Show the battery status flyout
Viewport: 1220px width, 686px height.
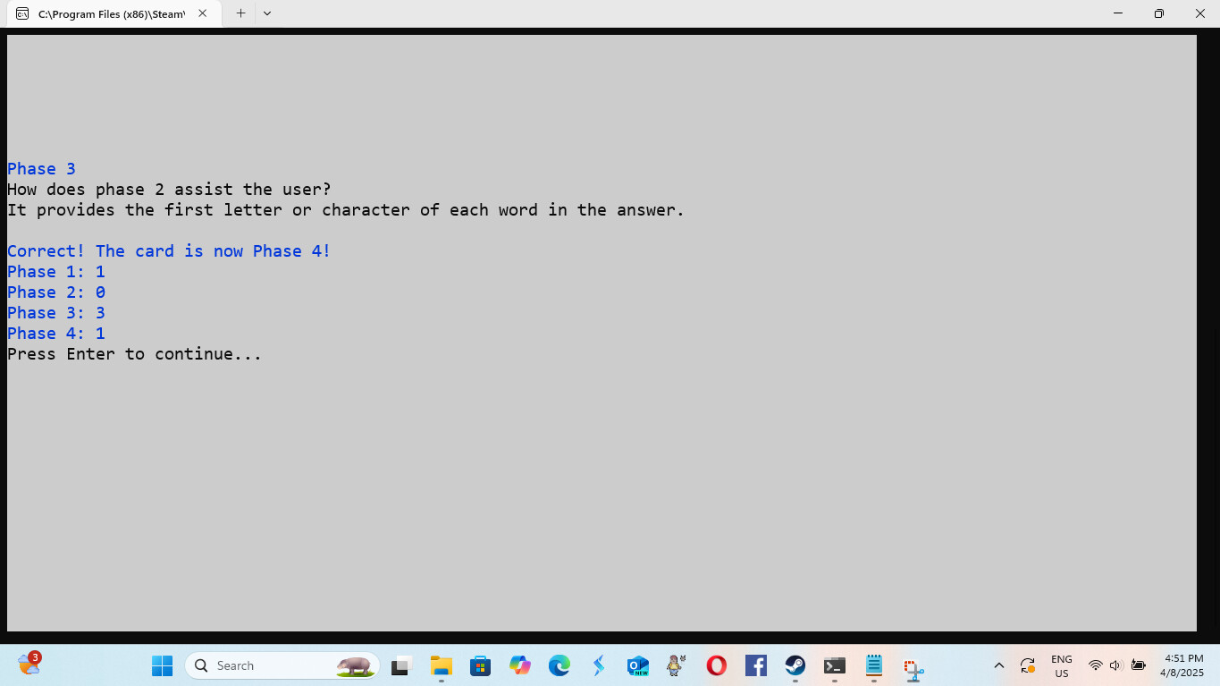(1138, 665)
